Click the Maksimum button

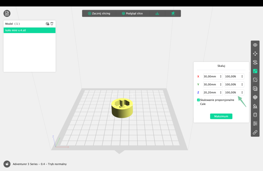(x=221, y=116)
